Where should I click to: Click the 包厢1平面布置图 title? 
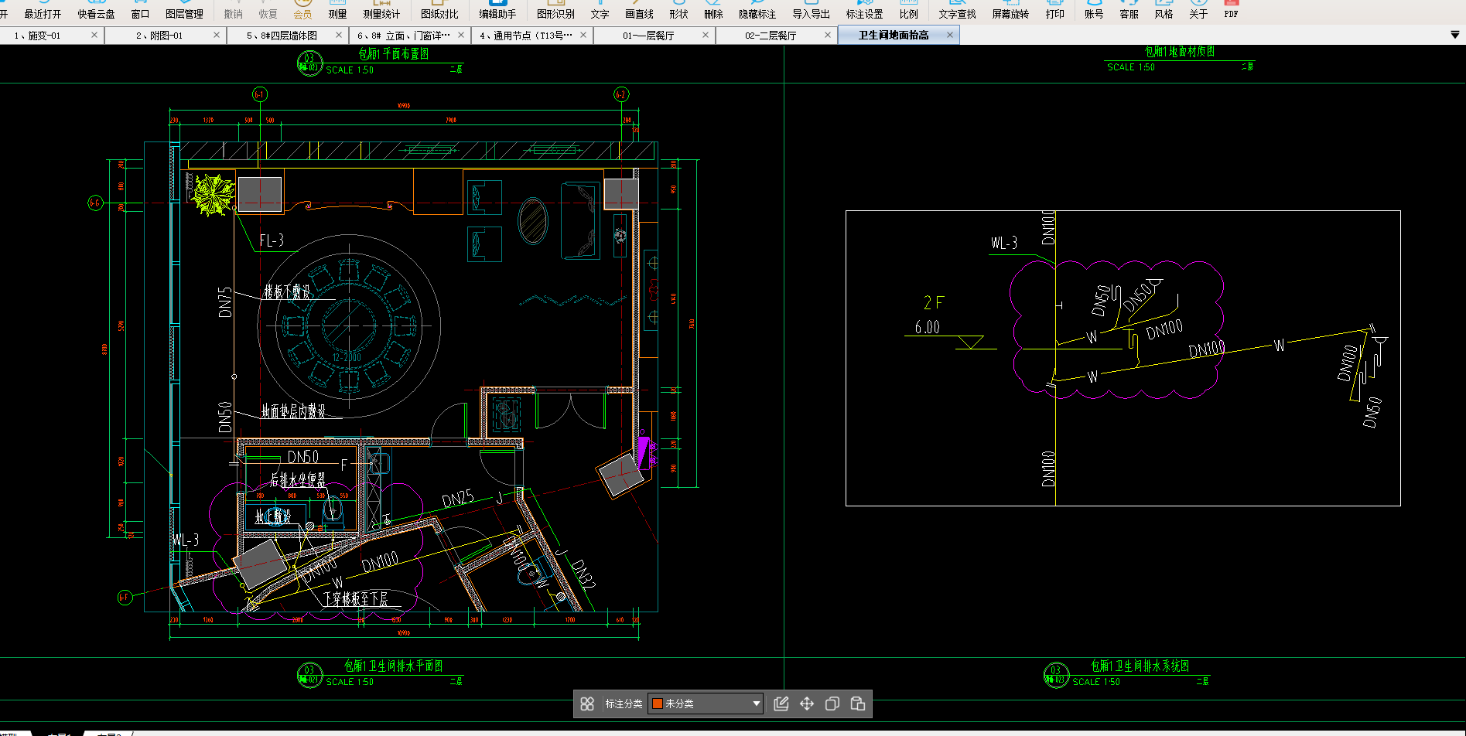pos(393,54)
